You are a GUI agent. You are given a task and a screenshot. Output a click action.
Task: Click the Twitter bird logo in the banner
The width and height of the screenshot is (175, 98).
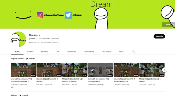point(68,15)
